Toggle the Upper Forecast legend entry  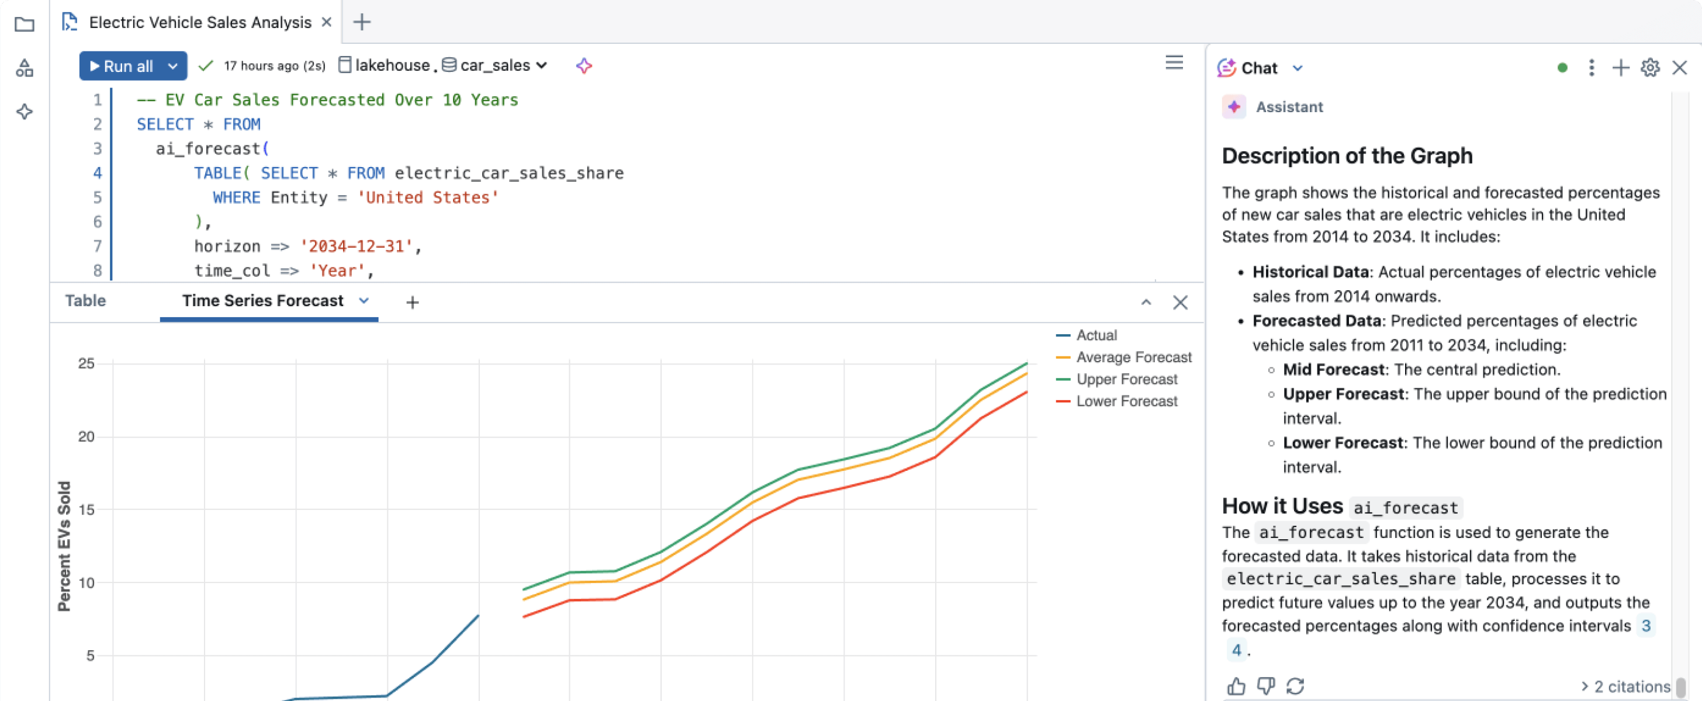tap(1126, 379)
